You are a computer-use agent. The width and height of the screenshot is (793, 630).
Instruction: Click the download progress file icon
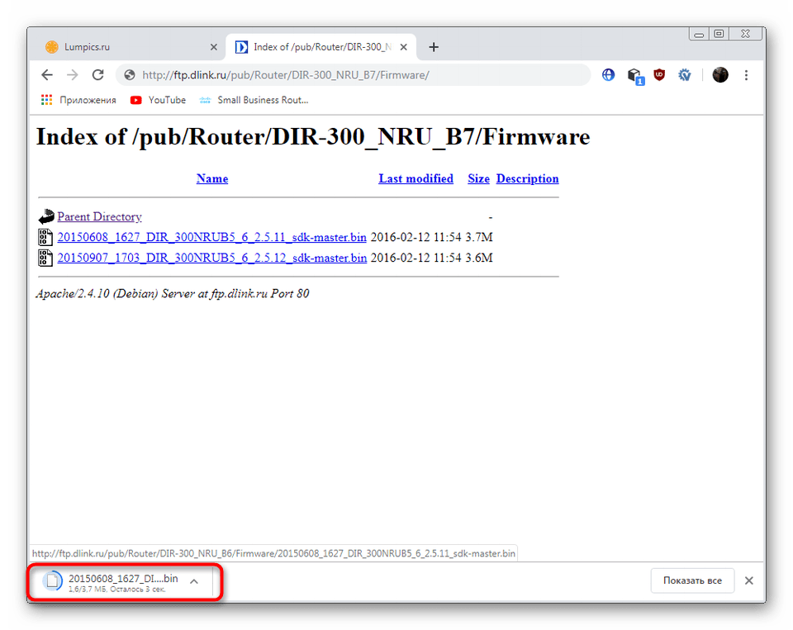(53, 581)
